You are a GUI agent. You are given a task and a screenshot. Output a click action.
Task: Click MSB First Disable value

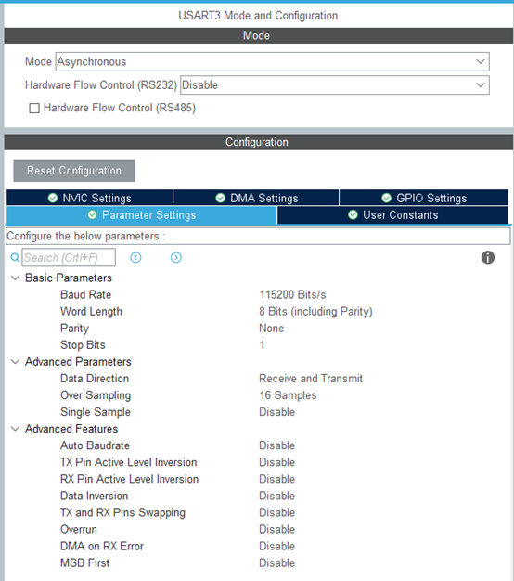[x=276, y=562]
